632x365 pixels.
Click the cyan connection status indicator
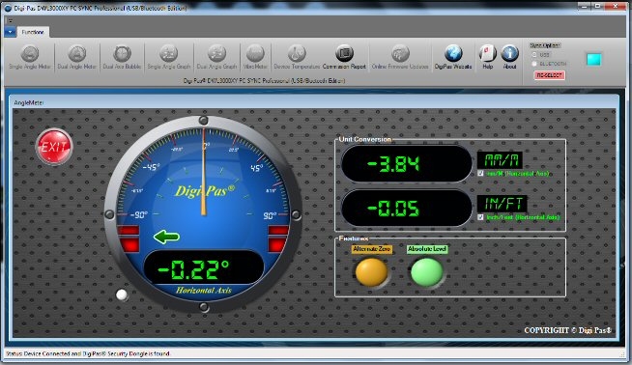pyautogui.click(x=593, y=60)
